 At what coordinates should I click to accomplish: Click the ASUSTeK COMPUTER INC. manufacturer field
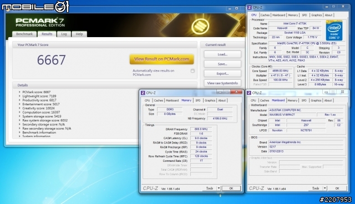click(x=306, y=110)
